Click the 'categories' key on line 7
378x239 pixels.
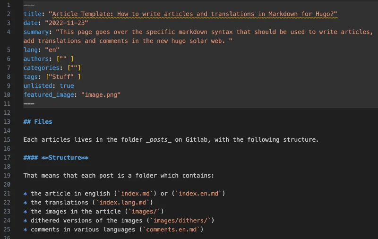point(41,68)
